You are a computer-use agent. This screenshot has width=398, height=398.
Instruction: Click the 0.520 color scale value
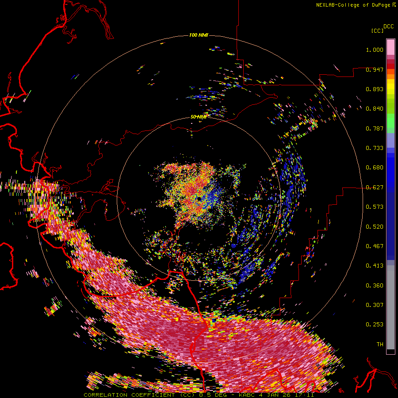[375, 227]
